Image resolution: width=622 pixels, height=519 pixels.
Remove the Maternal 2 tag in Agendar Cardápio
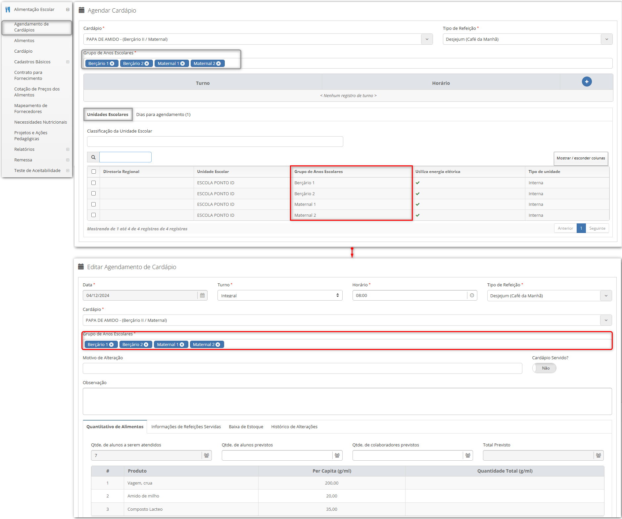tap(218, 64)
